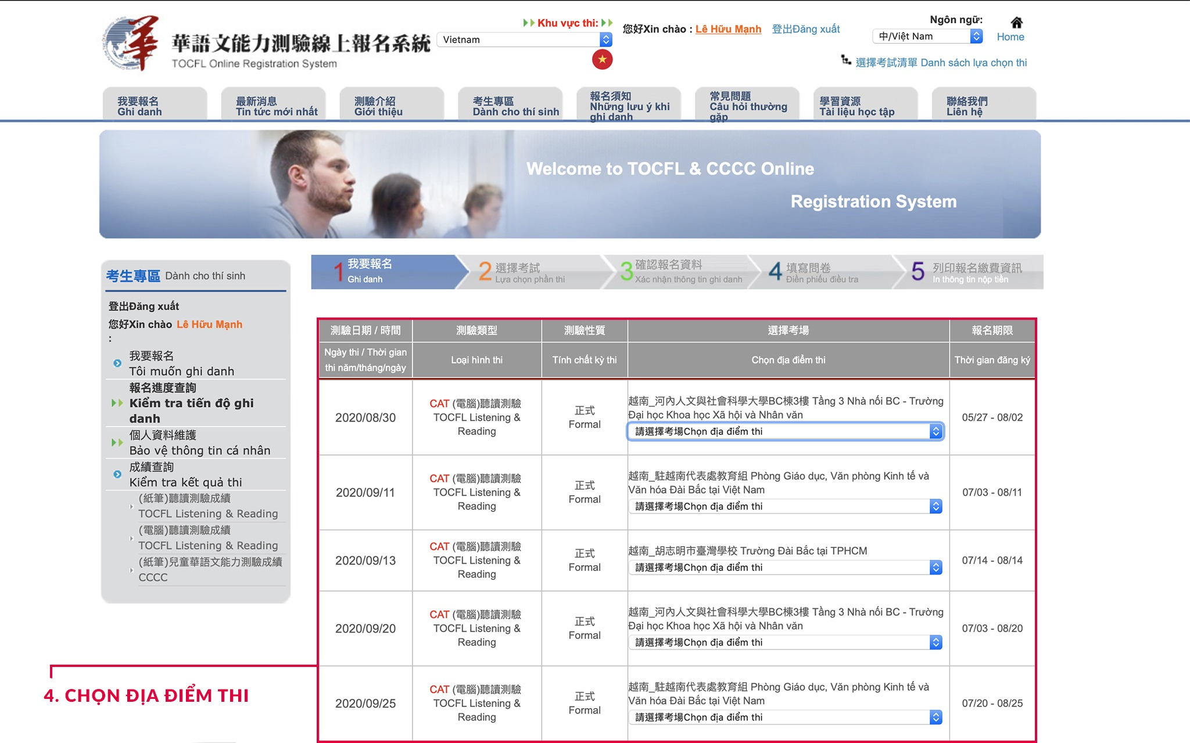Click Chọn địa điểm thi column header
Screen dimensions: 1190x743
(788, 360)
